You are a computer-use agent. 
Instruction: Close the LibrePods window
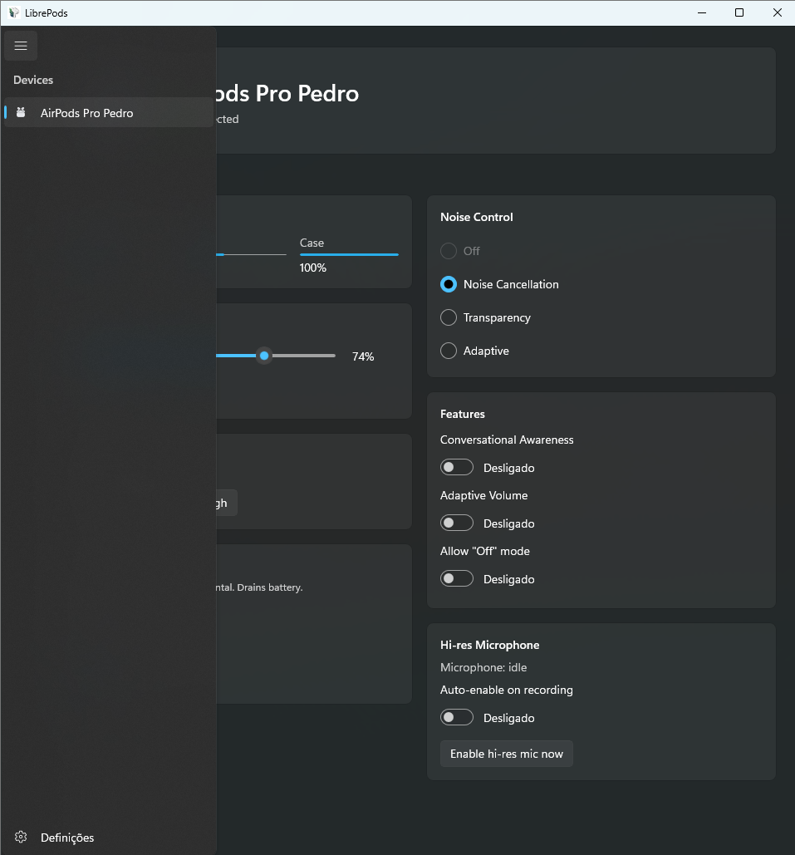[x=777, y=12]
